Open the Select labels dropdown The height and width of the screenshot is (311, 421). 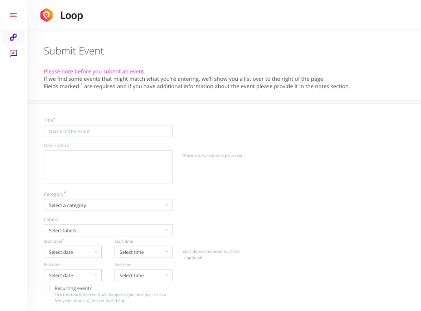pos(108,230)
